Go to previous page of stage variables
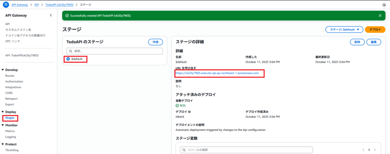The image size is (390, 154). pos(363,150)
